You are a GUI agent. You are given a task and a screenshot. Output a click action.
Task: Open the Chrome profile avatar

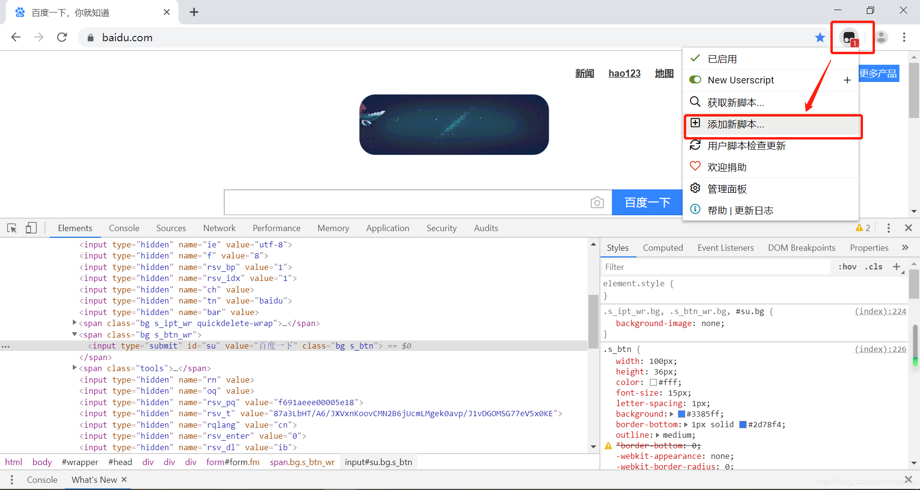881,37
